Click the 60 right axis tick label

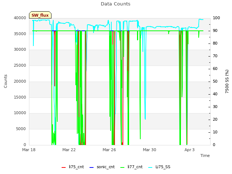coord(215,69)
